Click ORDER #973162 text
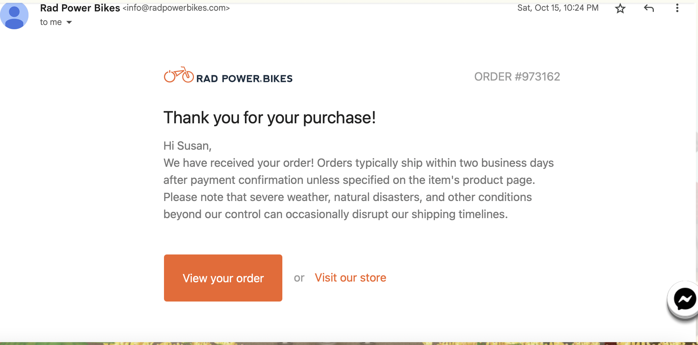698x345 pixels. click(x=517, y=76)
